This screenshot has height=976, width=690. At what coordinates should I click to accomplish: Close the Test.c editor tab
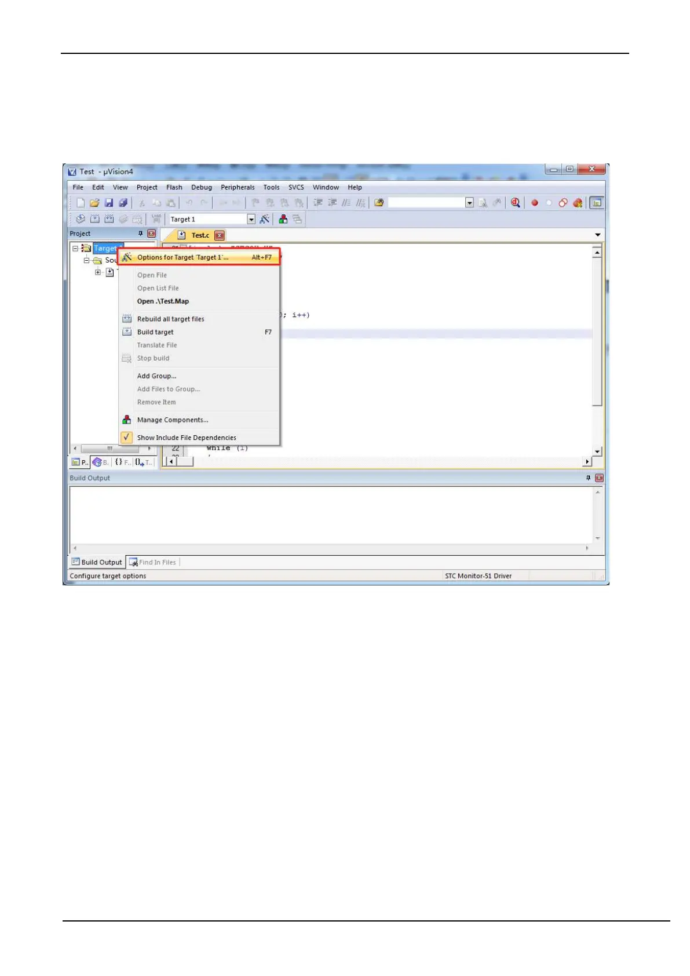coord(219,235)
